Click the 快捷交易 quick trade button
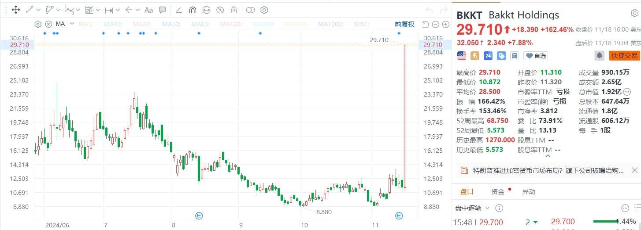This screenshot has width=641, height=230. point(624,56)
